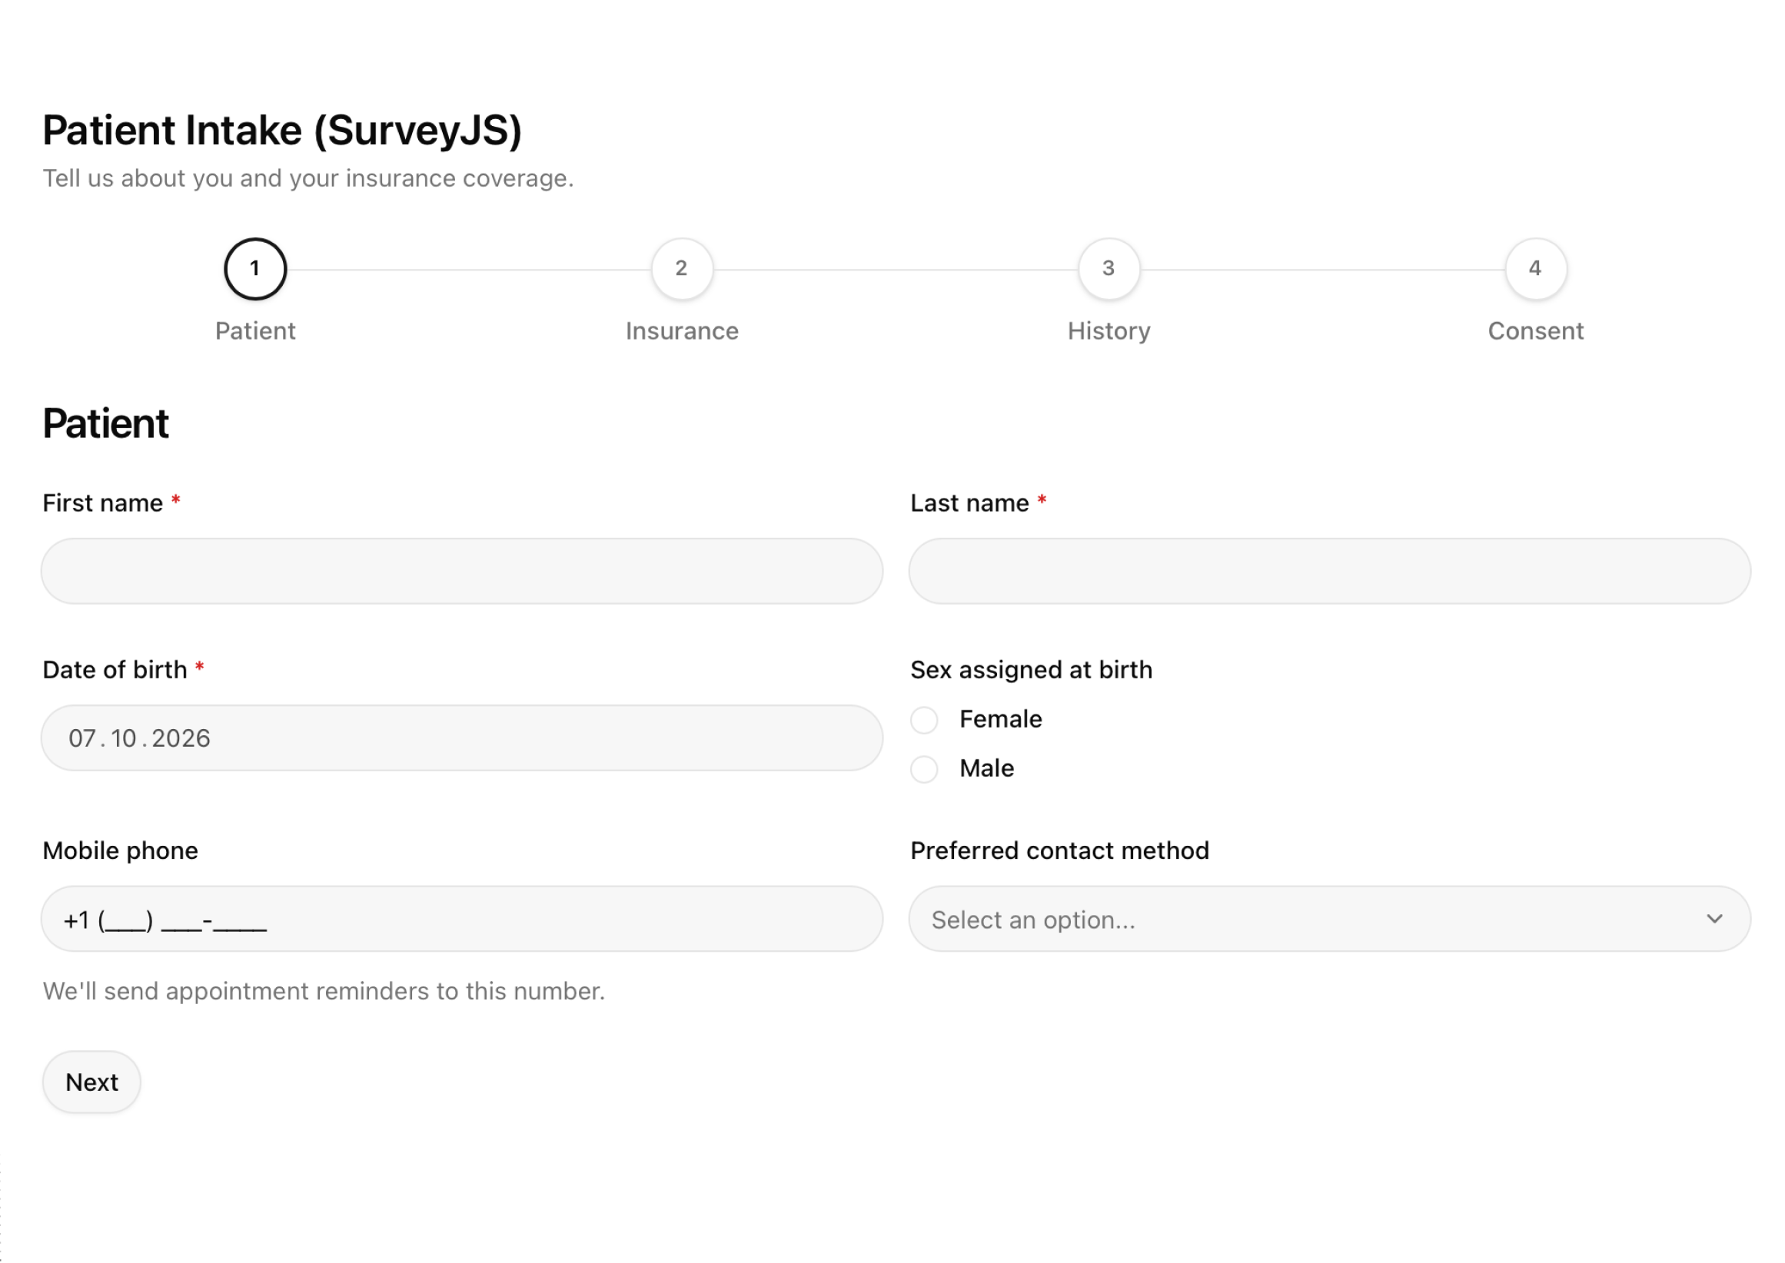
Task: Open the Date of birth field
Action: [461, 738]
